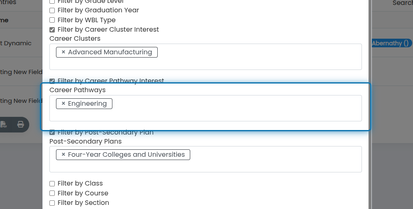The height and width of the screenshot is (209, 413).
Task: Tick Filter by Section checkbox
Action: (x=52, y=203)
